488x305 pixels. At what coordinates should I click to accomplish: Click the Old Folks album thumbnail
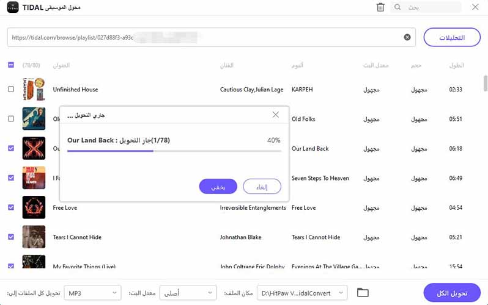click(34, 119)
